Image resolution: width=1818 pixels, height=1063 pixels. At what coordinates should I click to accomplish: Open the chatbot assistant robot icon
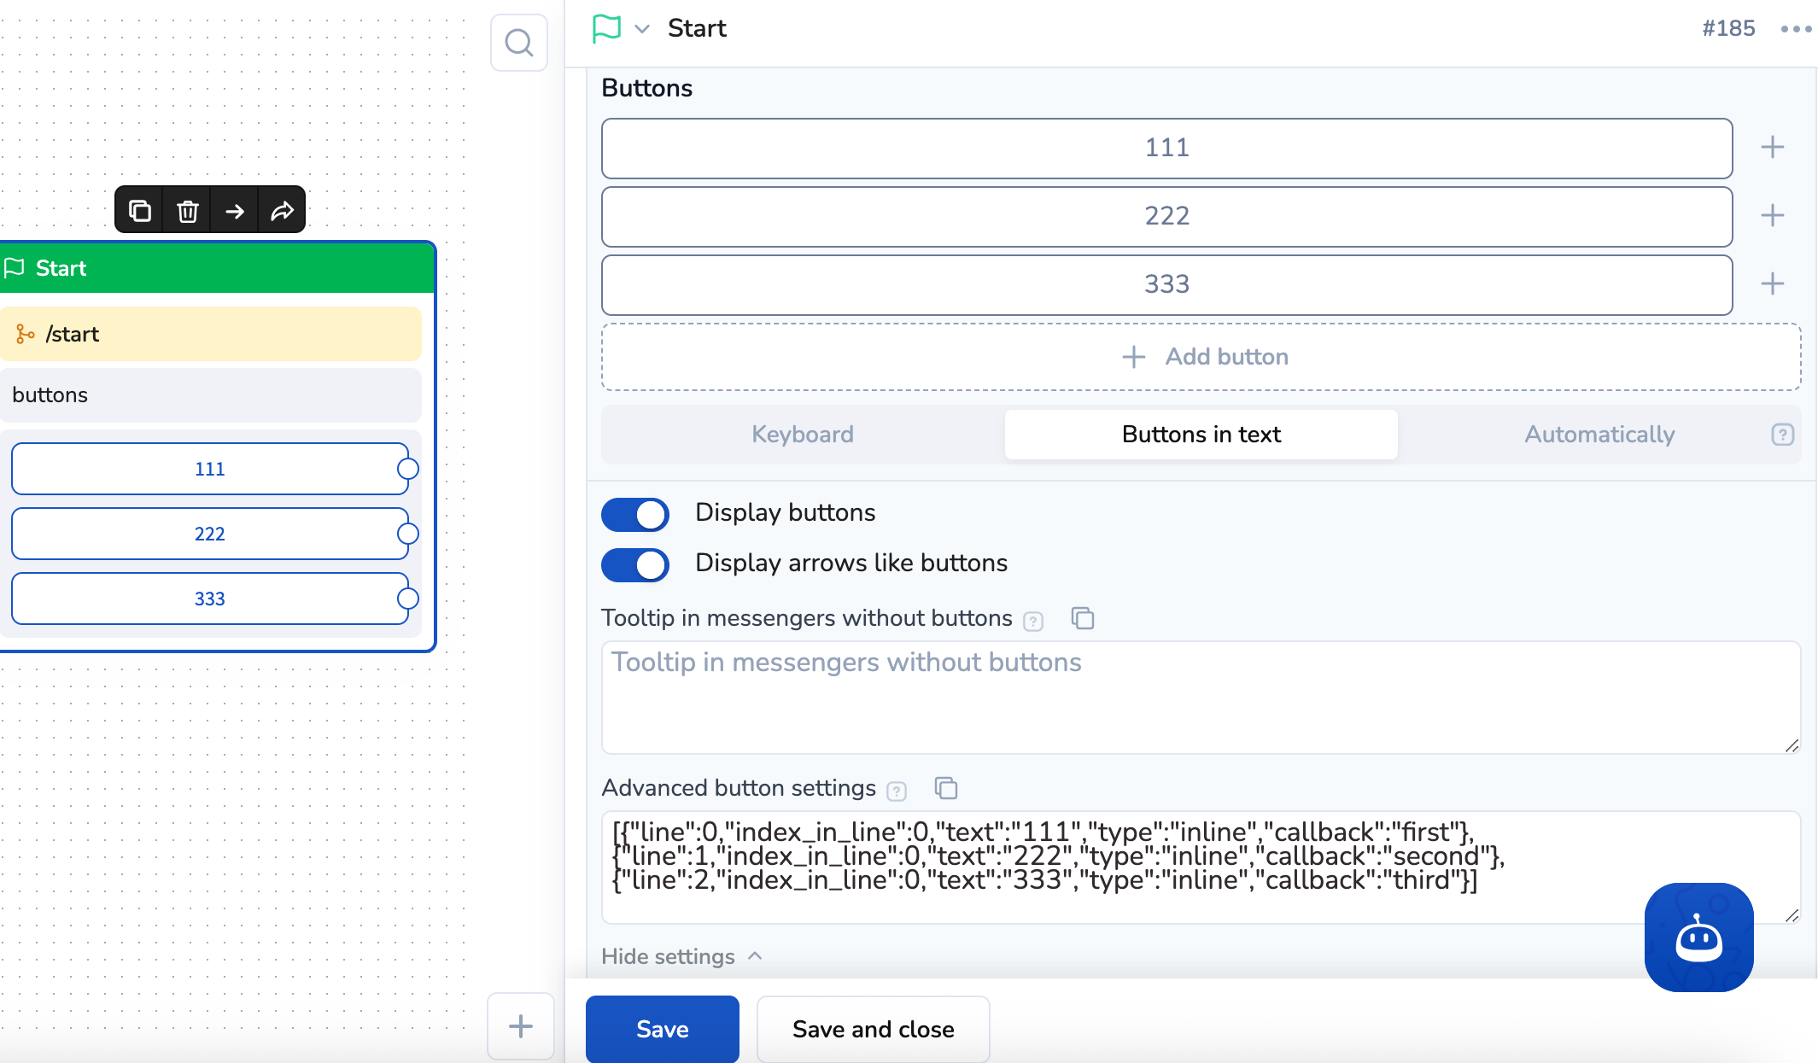coord(1698,937)
